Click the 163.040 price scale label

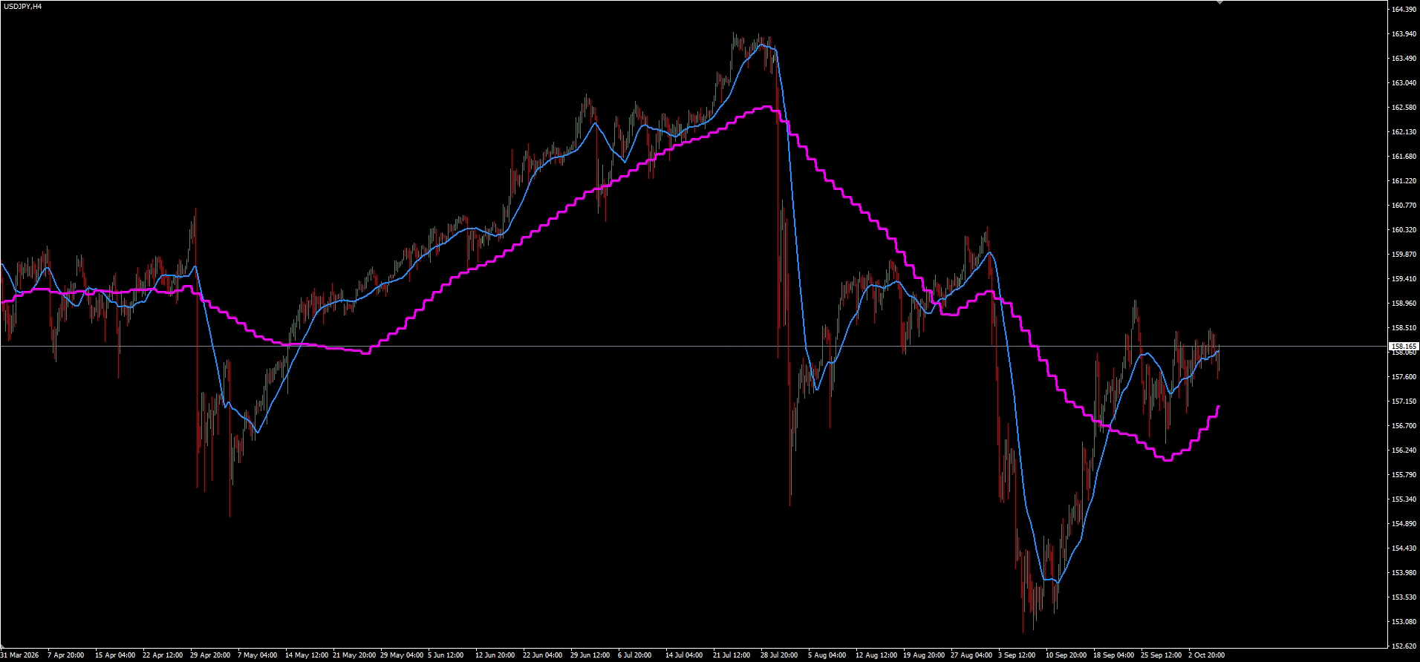1403,82
